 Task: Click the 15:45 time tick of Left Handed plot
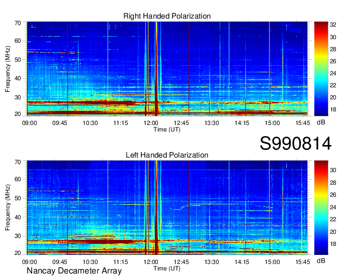tap(303, 262)
